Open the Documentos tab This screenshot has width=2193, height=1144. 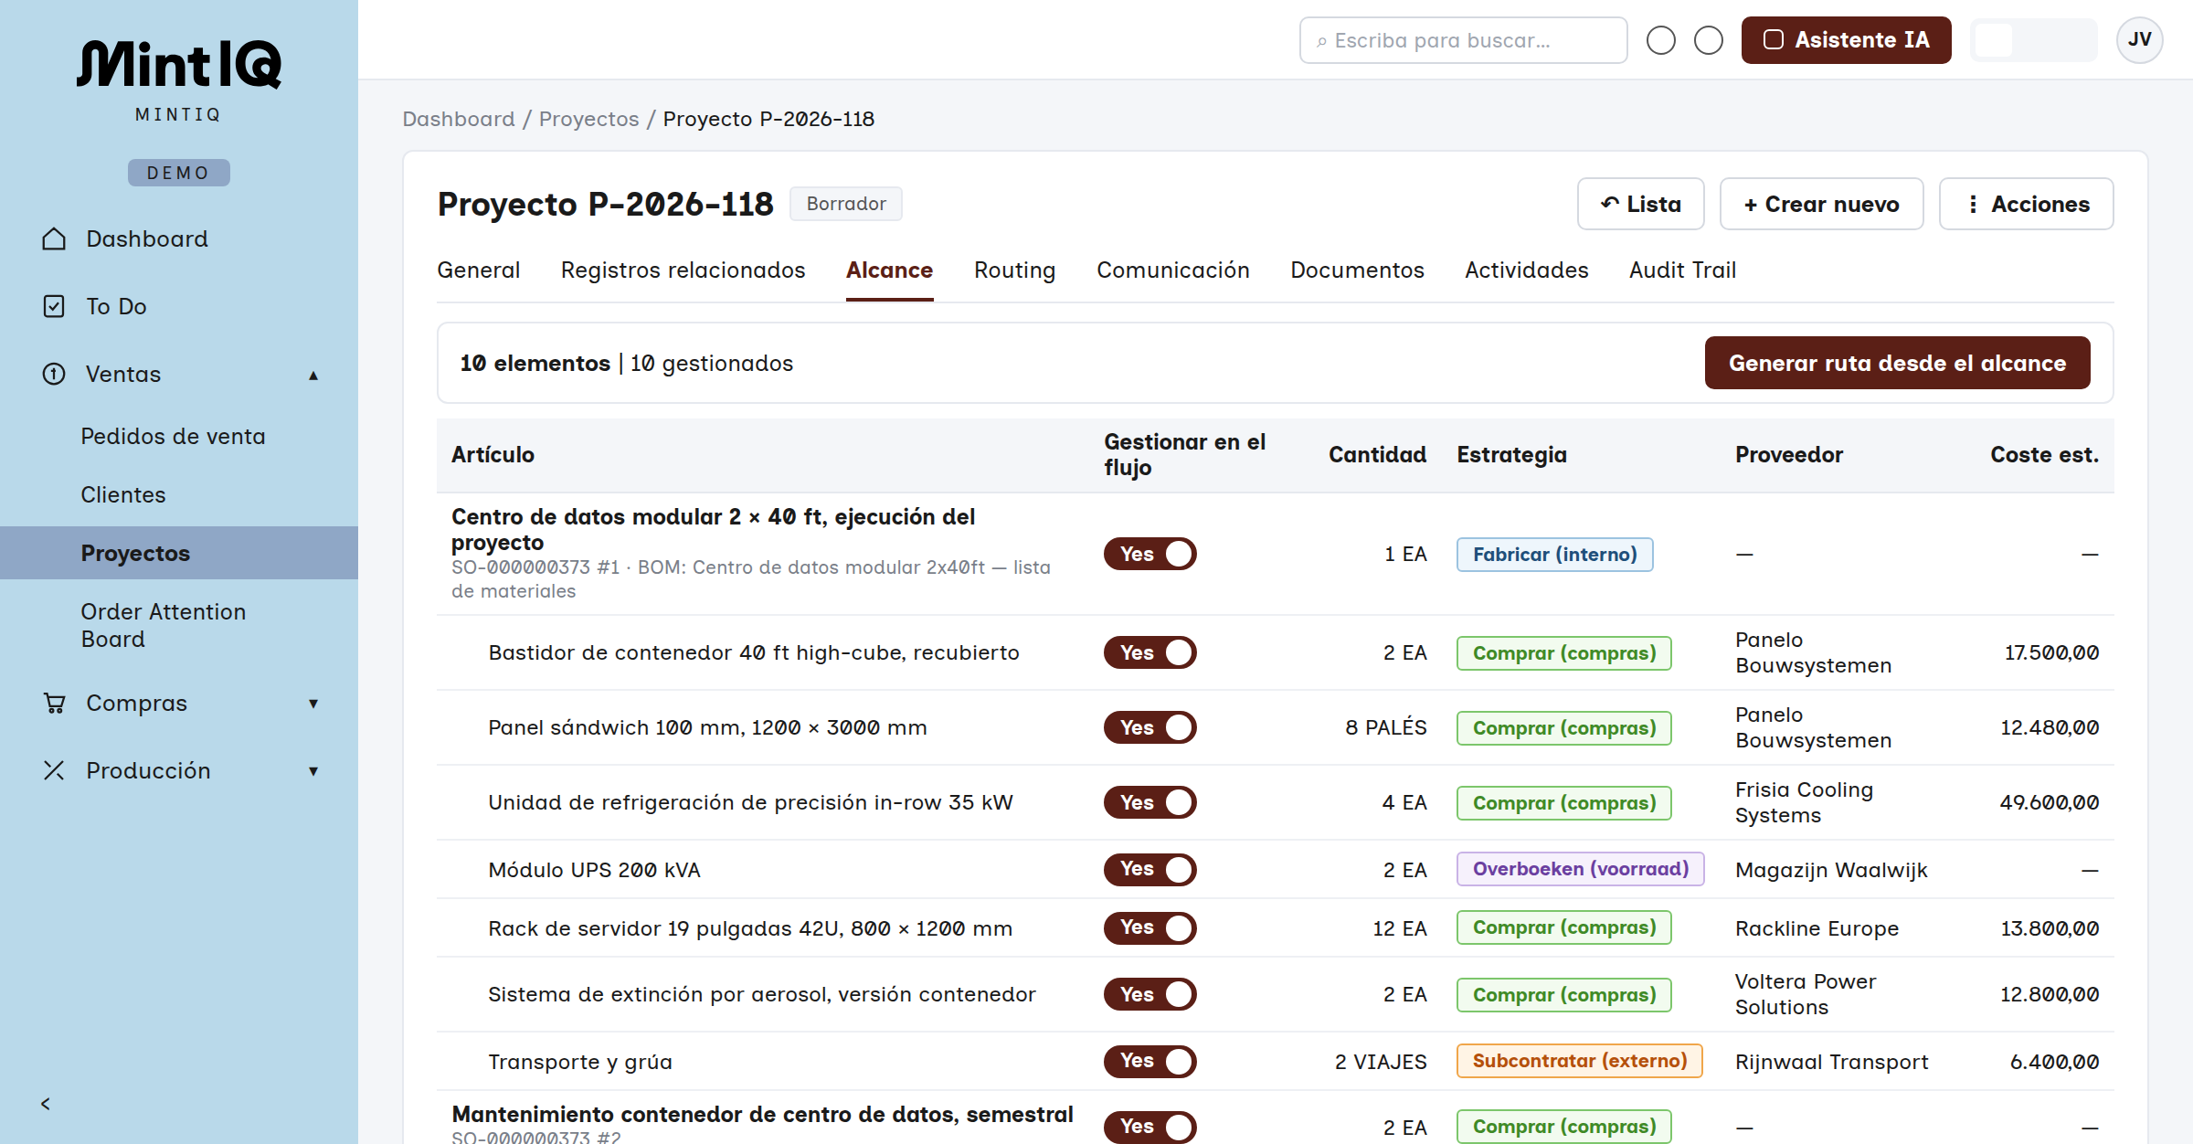pos(1357,270)
